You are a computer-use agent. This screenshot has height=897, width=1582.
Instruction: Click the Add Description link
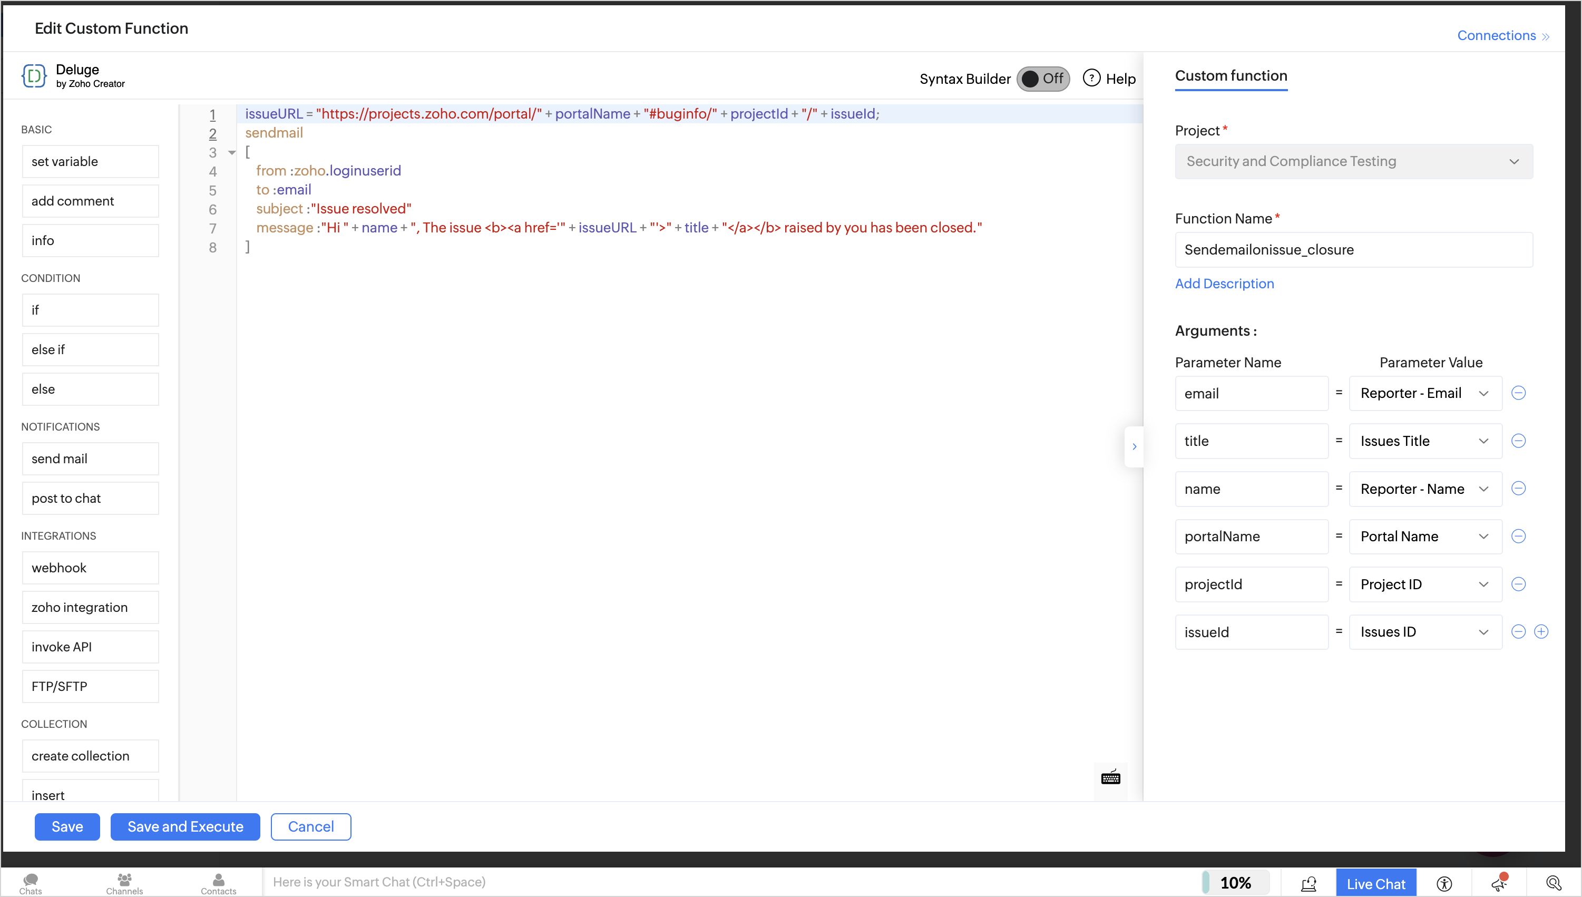(1224, 284)
